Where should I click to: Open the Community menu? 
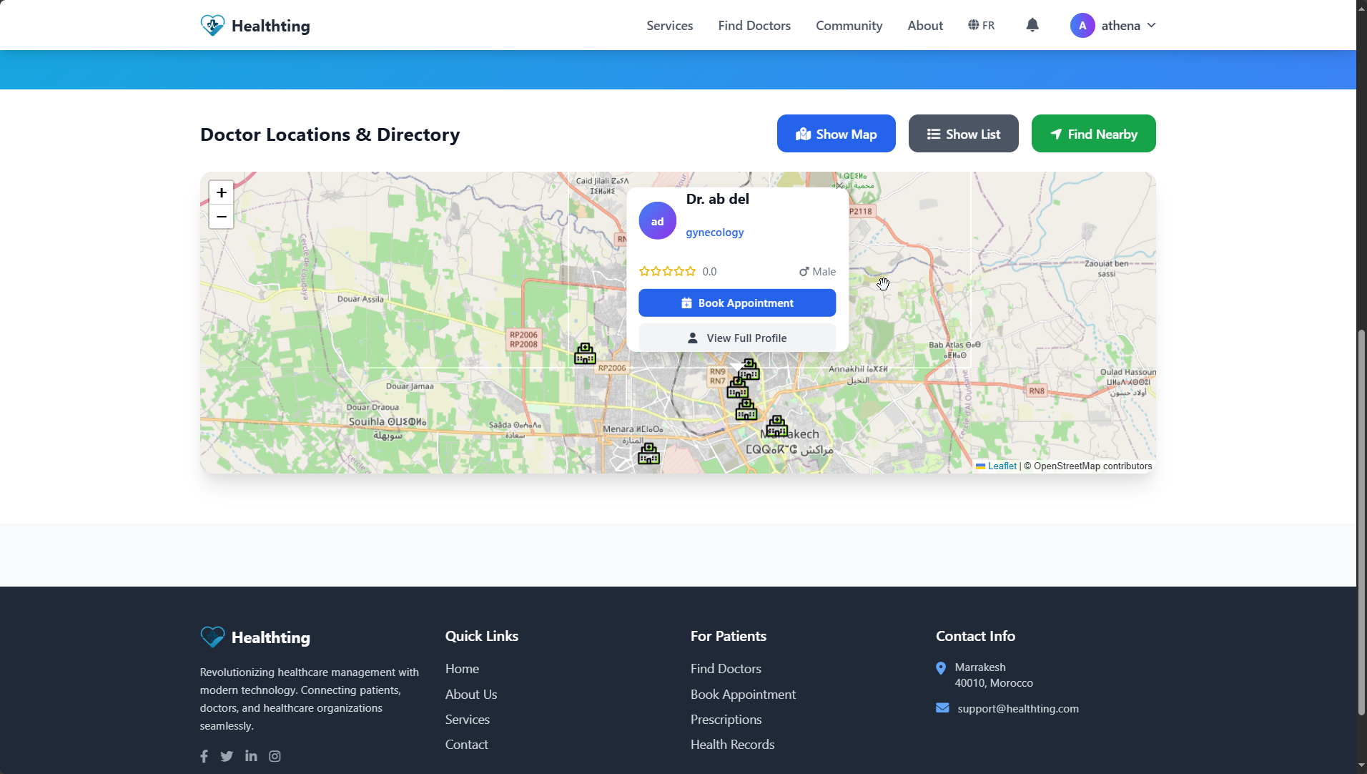point(849,25)
